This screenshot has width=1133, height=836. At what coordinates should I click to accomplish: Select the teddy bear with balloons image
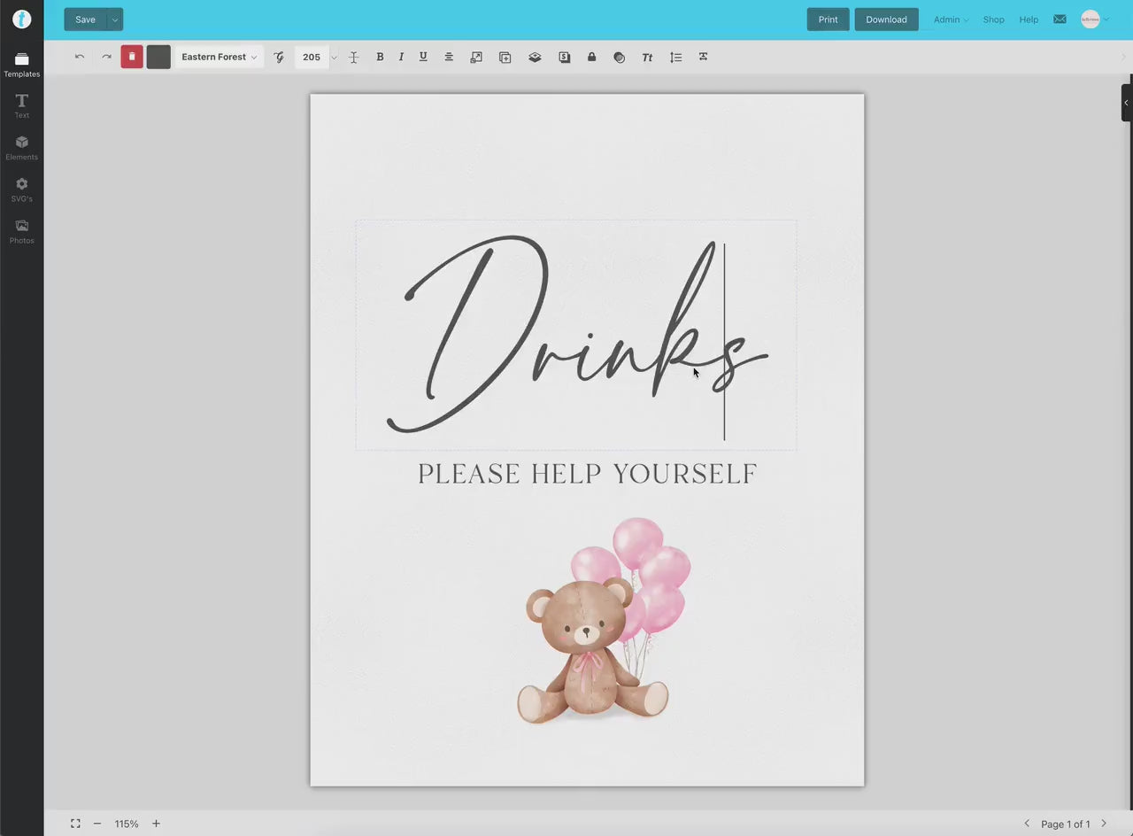coord(605,621)
